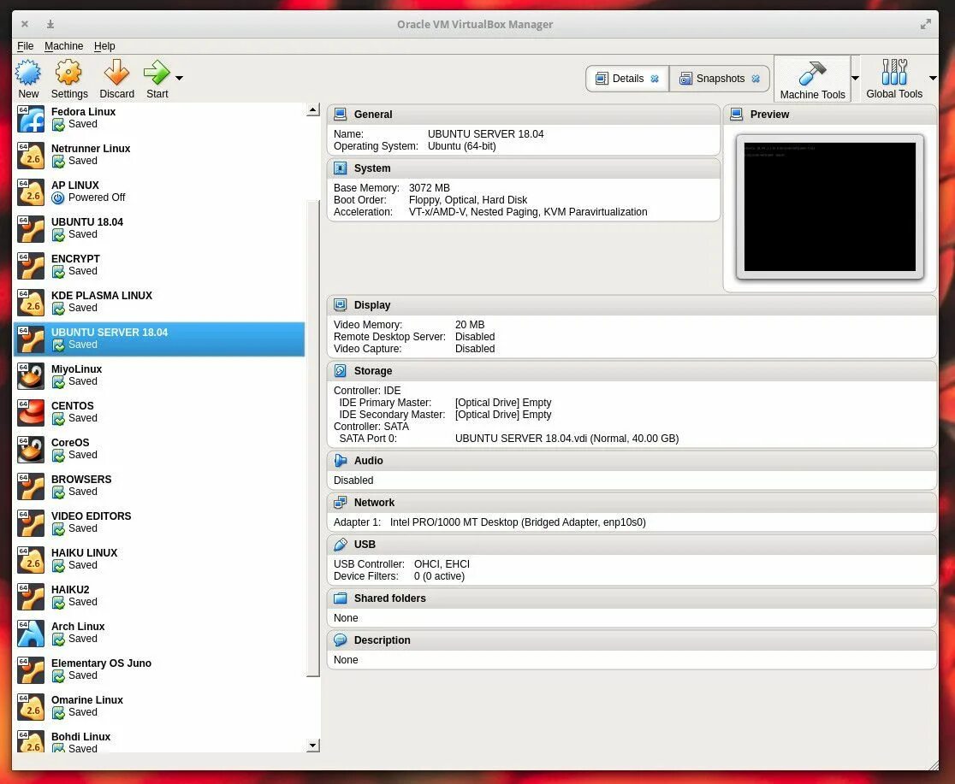This screenshot has height=784, width=955.
Task: Click the USB section plug icon
Action: click(x=341, y=544)
